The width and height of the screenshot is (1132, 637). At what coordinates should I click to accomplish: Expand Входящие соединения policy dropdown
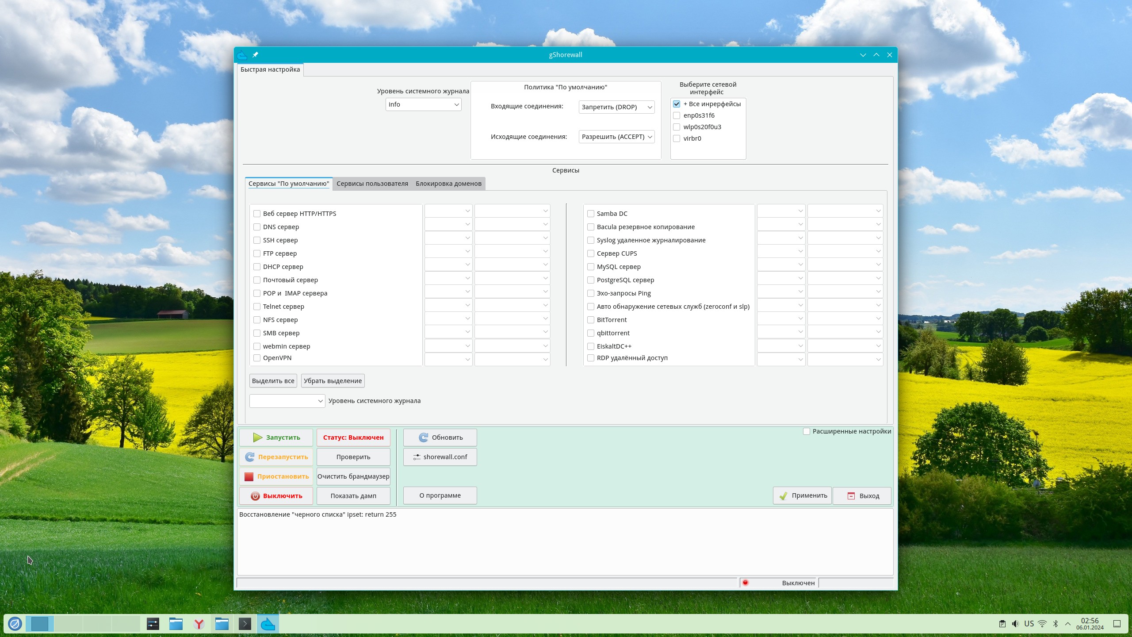616,107
